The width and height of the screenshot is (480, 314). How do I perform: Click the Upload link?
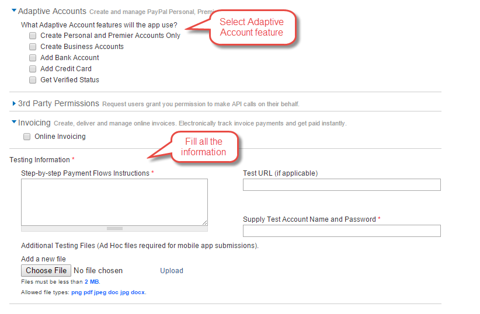[172, 271]
